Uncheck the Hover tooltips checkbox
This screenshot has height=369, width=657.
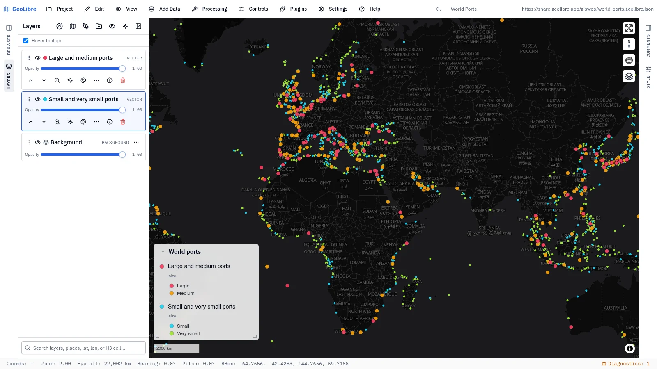pos(26,41)
